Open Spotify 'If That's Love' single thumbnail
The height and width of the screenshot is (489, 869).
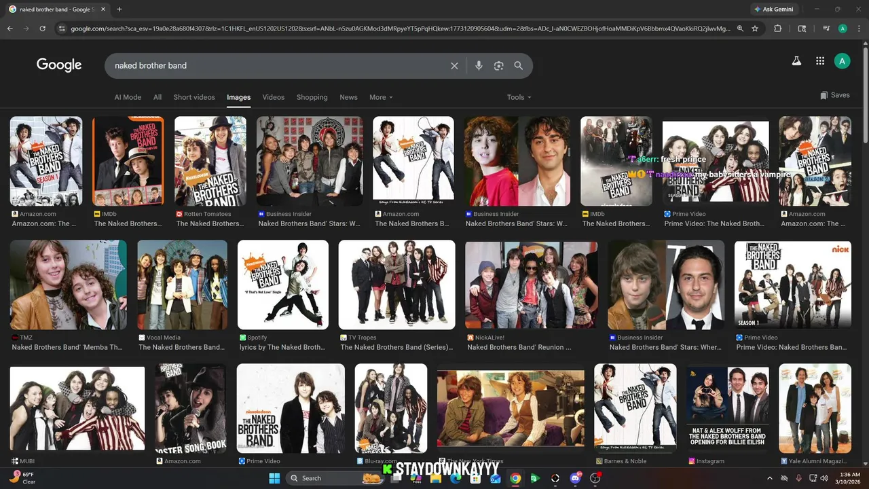click(283, 285)
